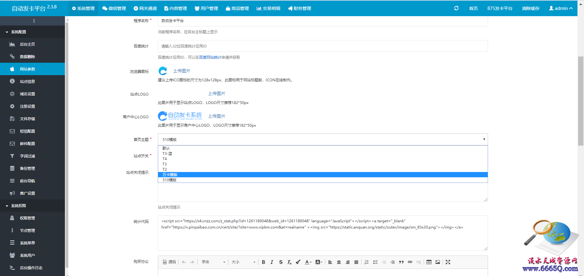This screenshot has height=276, width=584.
Task: Open 后台主页 in sidebar
Action: click(x=32, y=44)
